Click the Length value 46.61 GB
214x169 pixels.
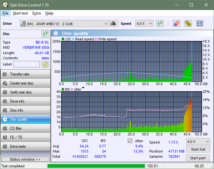[42, 53]
